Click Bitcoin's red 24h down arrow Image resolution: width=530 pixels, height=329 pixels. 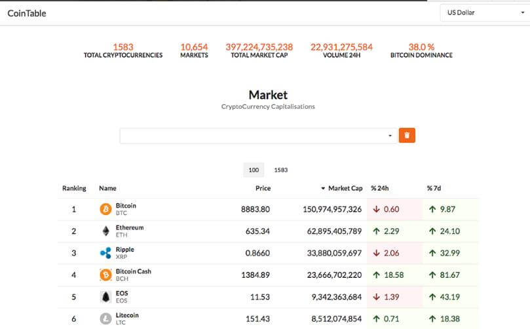[377, 209]
